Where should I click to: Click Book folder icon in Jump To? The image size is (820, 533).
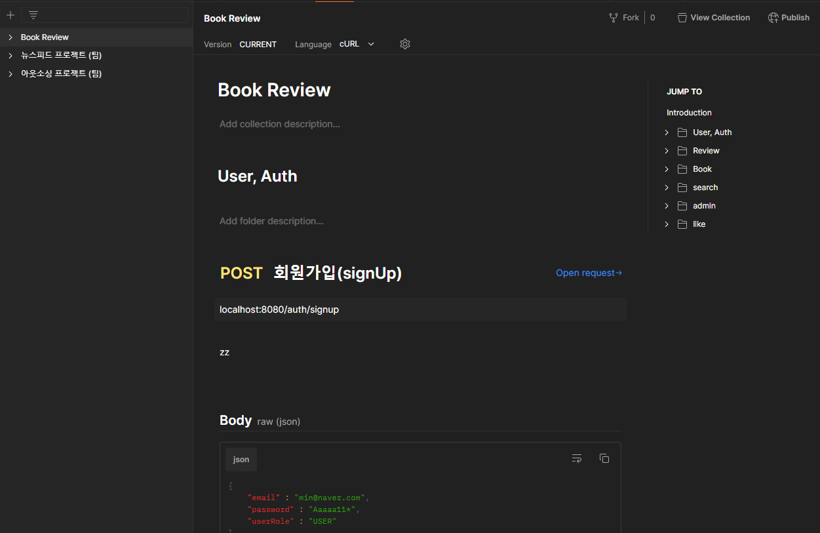(682, 169)
